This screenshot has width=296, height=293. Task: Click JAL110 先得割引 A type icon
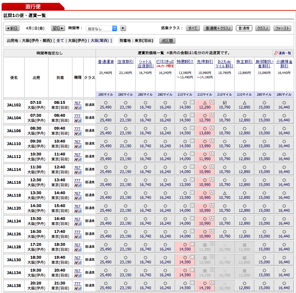212,141
